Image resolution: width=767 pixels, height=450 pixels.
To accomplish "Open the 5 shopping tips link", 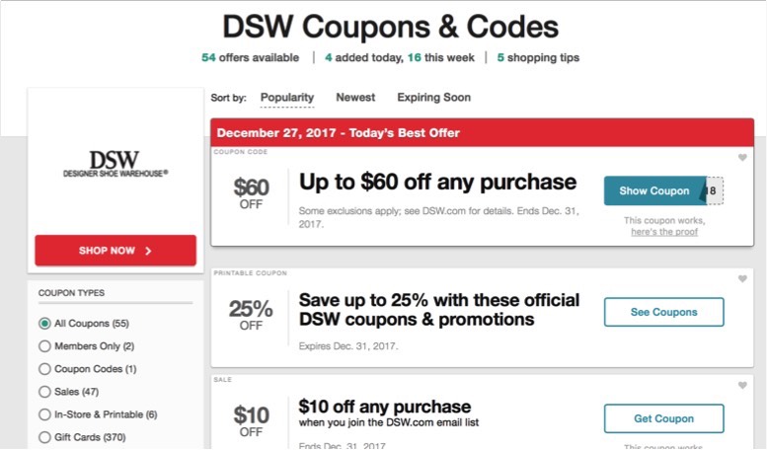I will click(538, 57).
